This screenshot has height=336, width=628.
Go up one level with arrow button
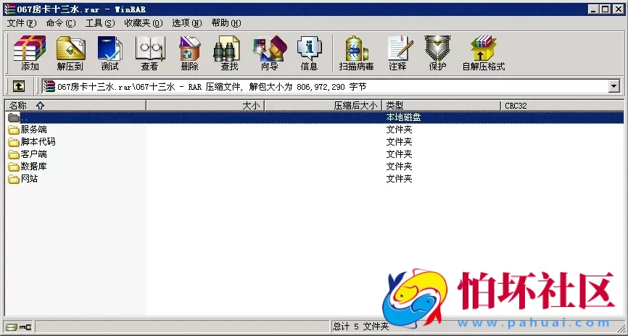(x=19, y=86)
